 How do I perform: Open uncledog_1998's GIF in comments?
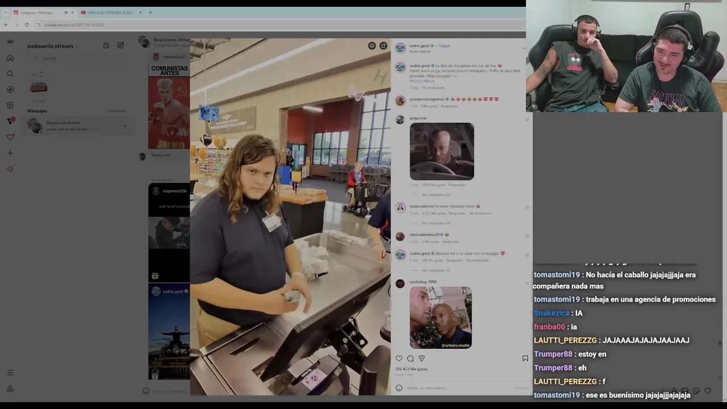pyautogui.click(x=441, y=318)
